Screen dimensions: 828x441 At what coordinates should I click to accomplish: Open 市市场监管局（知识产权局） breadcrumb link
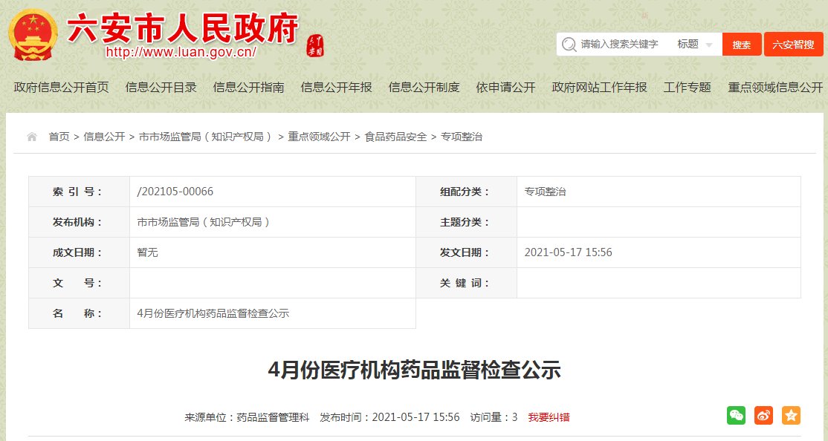(x=207, y=137)
